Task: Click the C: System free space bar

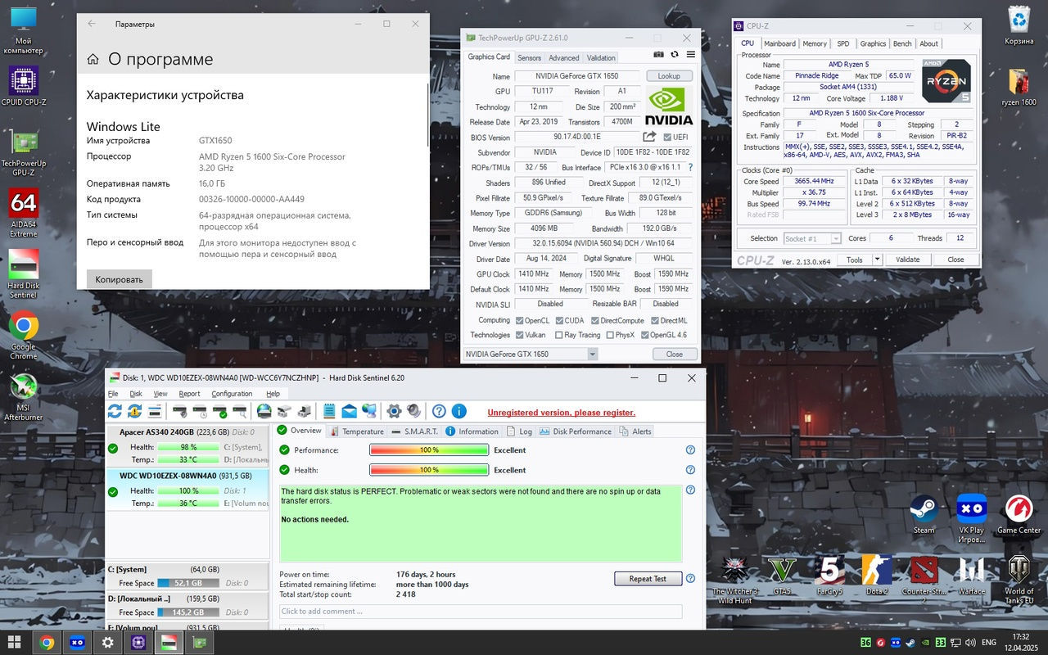Action: click(x=188, y=583)
